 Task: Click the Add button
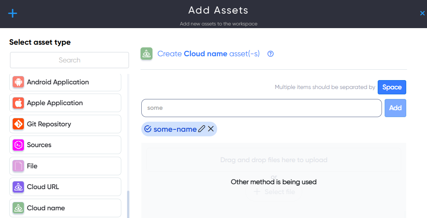395,108
